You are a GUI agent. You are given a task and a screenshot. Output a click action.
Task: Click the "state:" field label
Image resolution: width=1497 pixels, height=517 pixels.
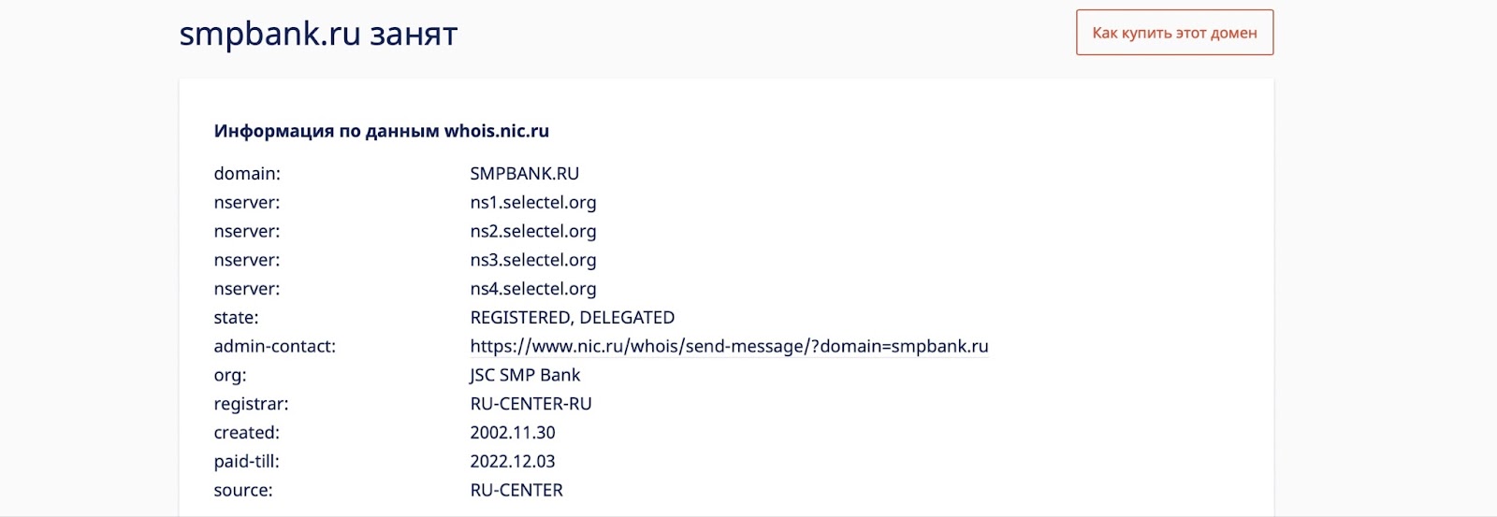236,318
